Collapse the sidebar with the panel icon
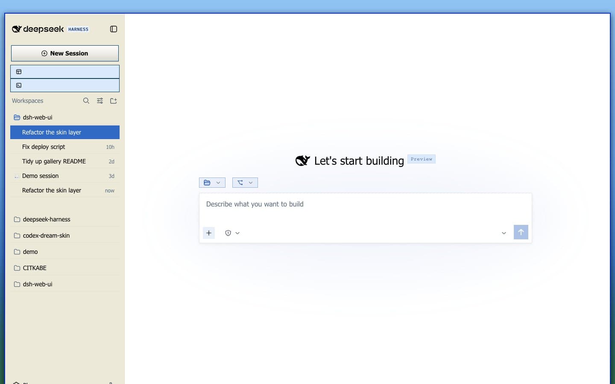Screen dimensions: 615x384 point(114,29)
